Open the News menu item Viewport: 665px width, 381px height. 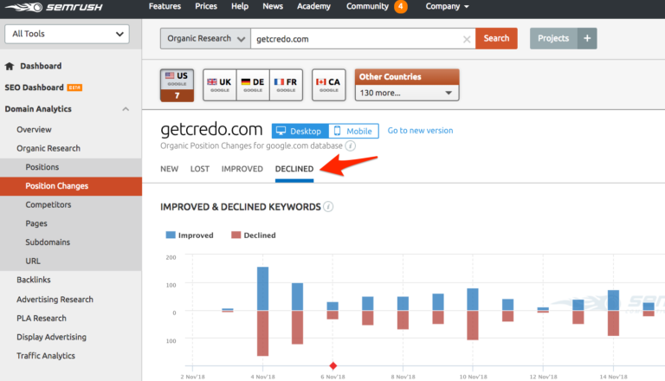pyautogui.click(x=273, y=6)
